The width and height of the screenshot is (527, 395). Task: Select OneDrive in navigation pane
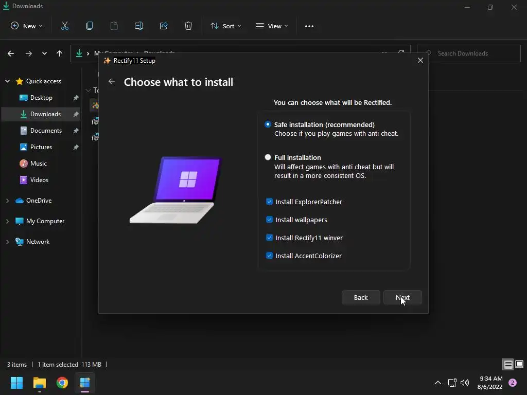coord(34,201)
